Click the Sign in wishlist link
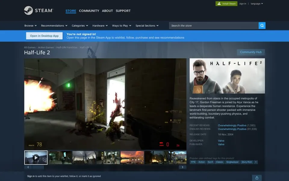289x181 pixels. pos(31,176)
